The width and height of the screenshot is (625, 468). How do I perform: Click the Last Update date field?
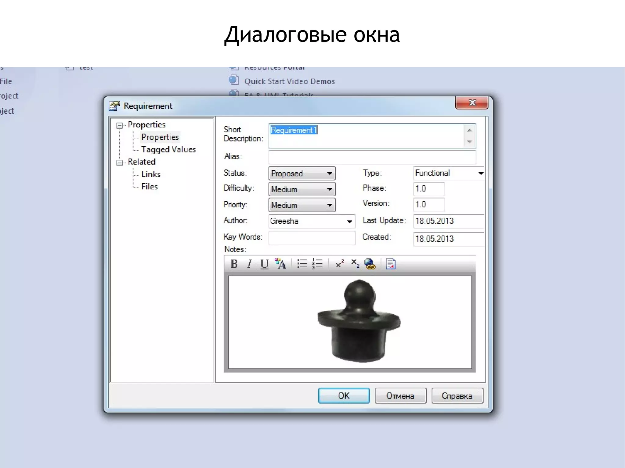tap(449, 221)
